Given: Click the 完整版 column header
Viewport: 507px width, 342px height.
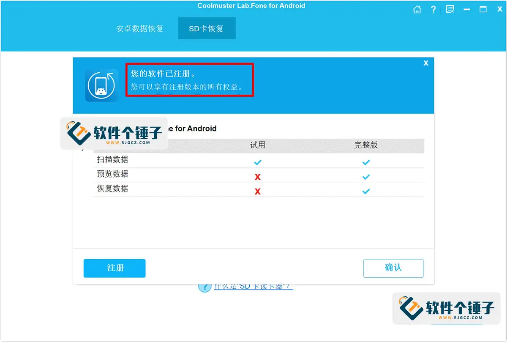Looking at the screenshot, I should click(x=366, y=145).
